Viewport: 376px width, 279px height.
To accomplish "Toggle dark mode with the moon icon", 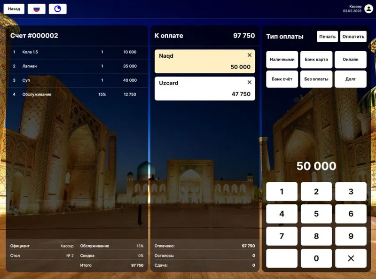I will 57,9.
